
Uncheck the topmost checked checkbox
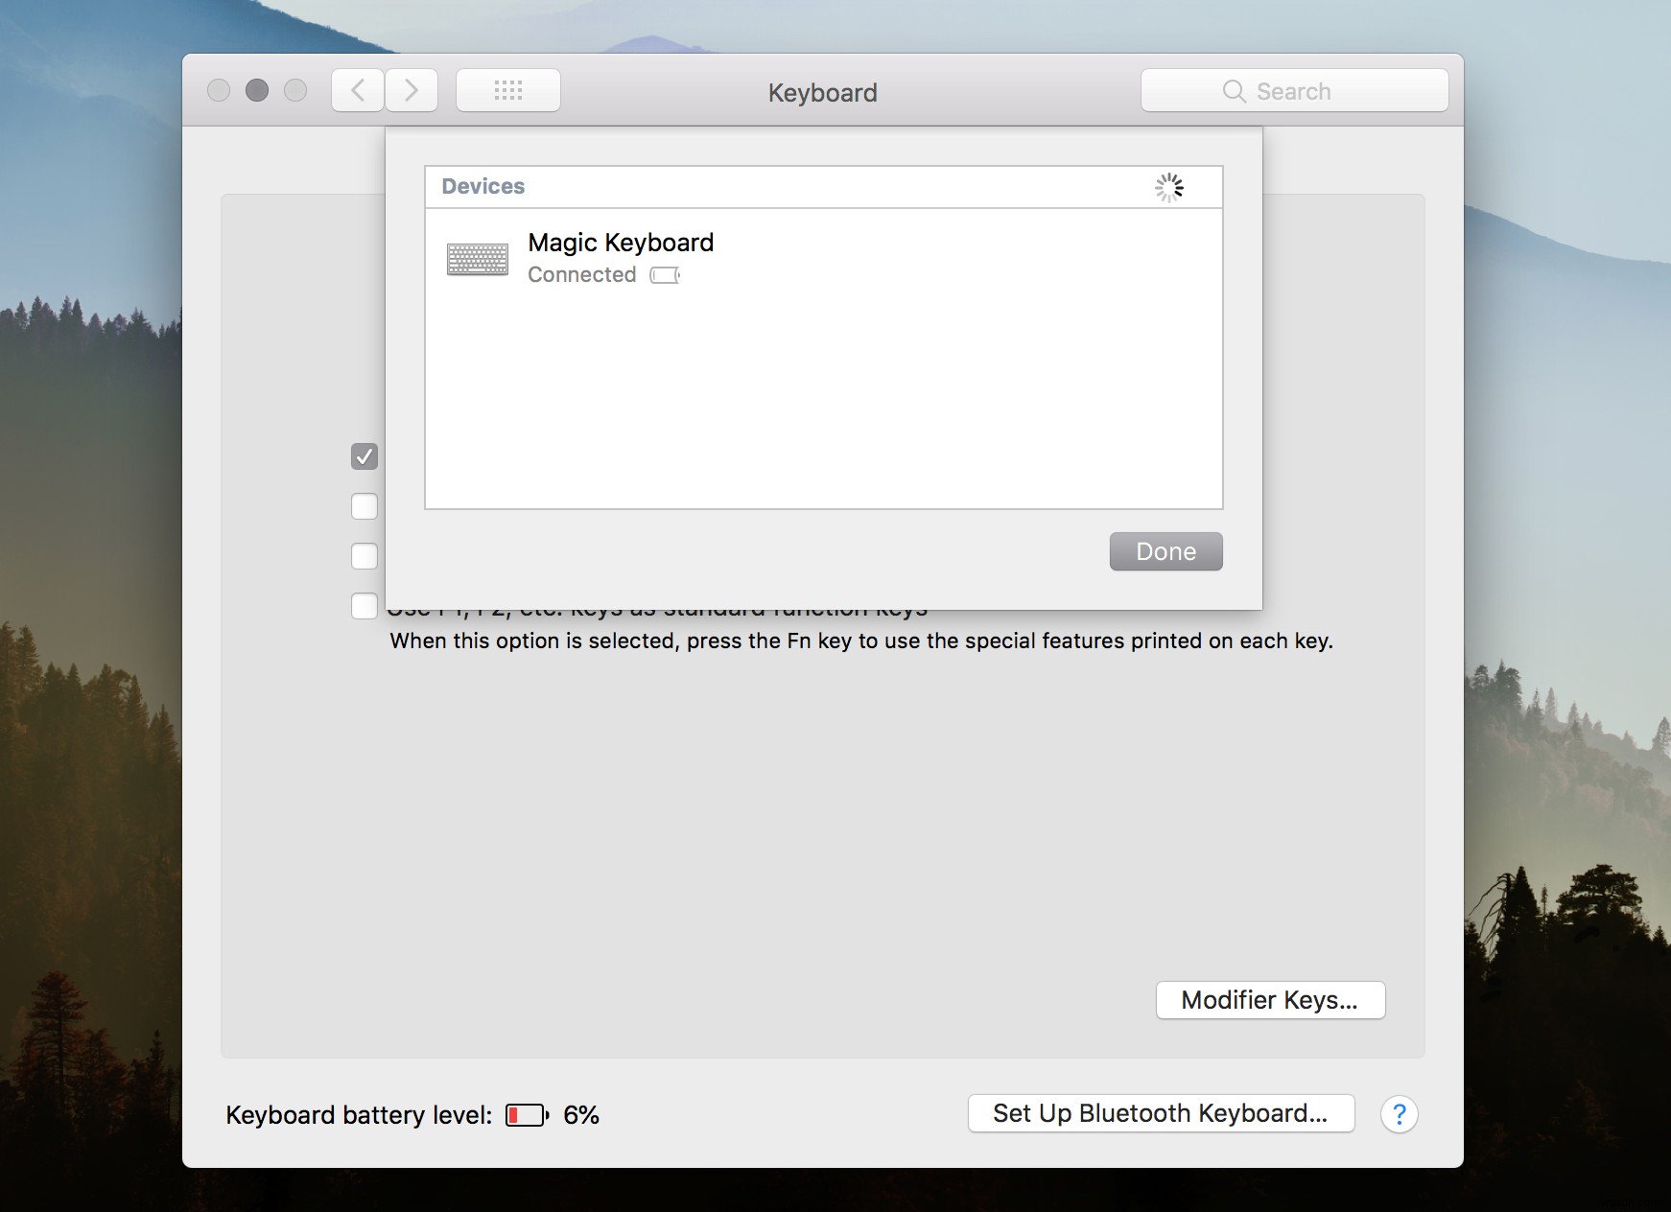(x=365, y=456)
